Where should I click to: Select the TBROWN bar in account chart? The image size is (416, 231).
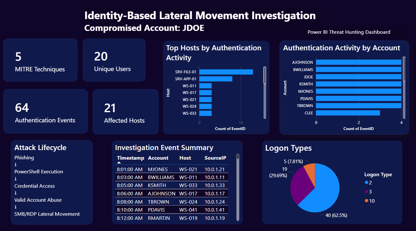point(358,105)
